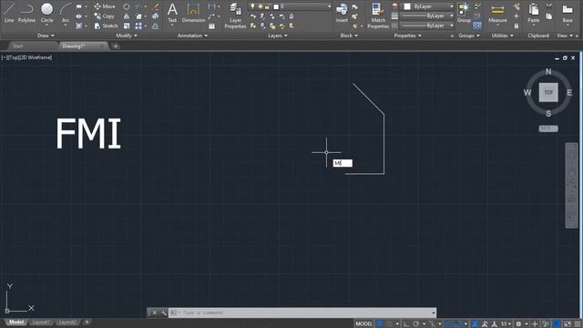Expand the Properties panel
The image size is (583, 328).
[x=407, y=36]
